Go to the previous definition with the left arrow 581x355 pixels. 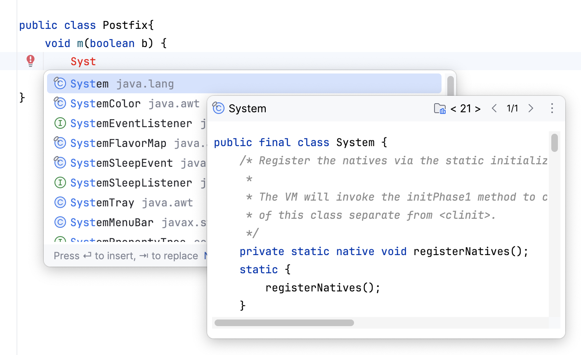tap(494, 109)
